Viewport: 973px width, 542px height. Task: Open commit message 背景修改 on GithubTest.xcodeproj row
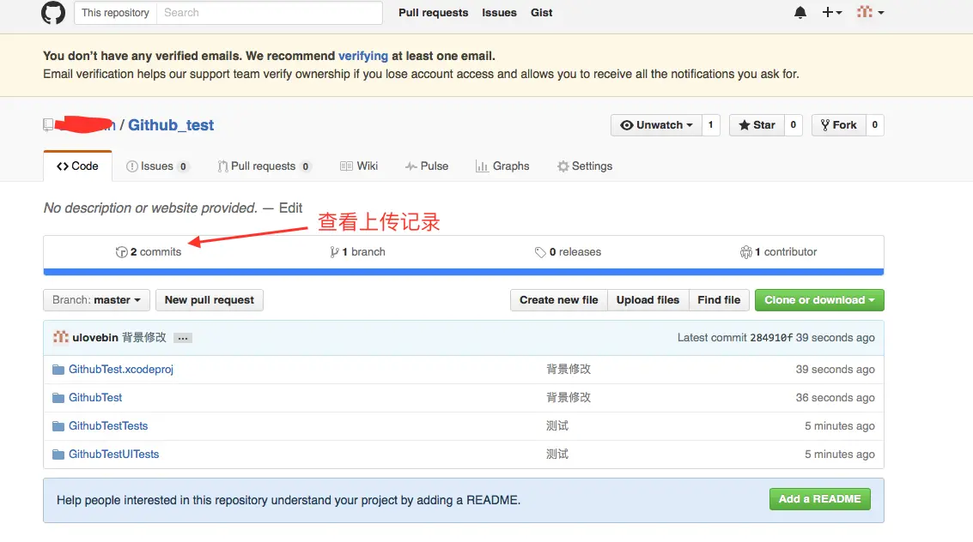pos(569,369)
